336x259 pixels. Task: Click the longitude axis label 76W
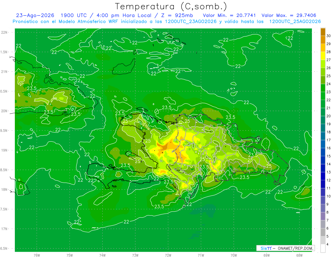pyautogui.click(x=37, y=255)
